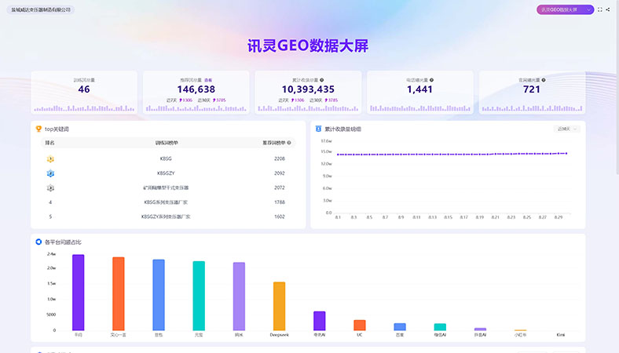Click the info icon on the 1,441 card
619x353 pixels.
431,80
